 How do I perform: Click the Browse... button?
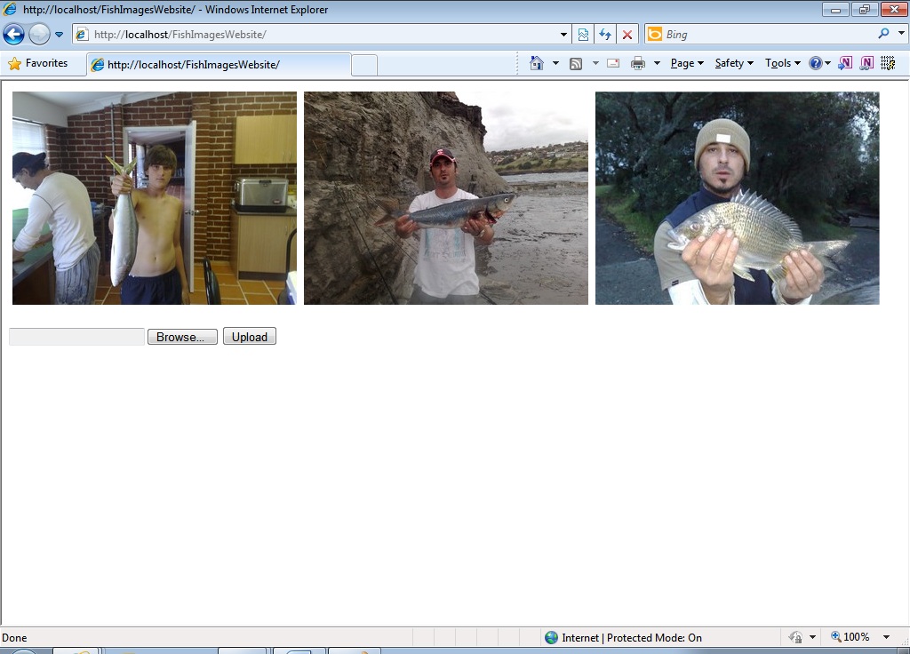(x=182, y=337)
